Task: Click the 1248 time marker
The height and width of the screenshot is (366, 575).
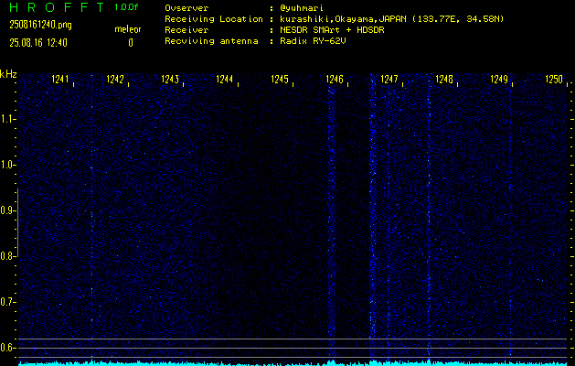Action: point(444,80)
